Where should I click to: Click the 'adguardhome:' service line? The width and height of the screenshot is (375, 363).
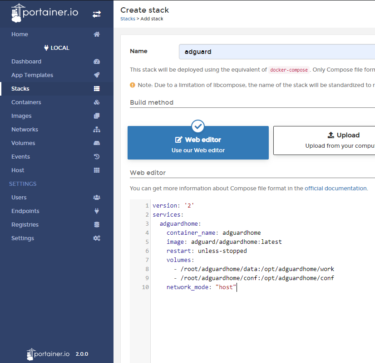click(180, 223)
